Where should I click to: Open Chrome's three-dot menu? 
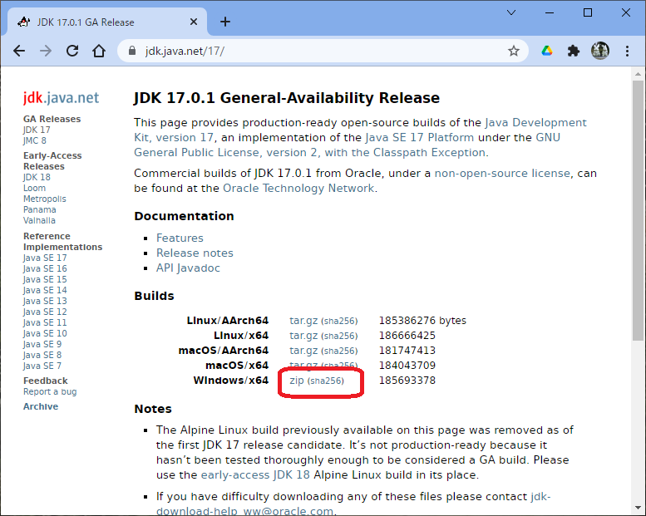[626, 51]
